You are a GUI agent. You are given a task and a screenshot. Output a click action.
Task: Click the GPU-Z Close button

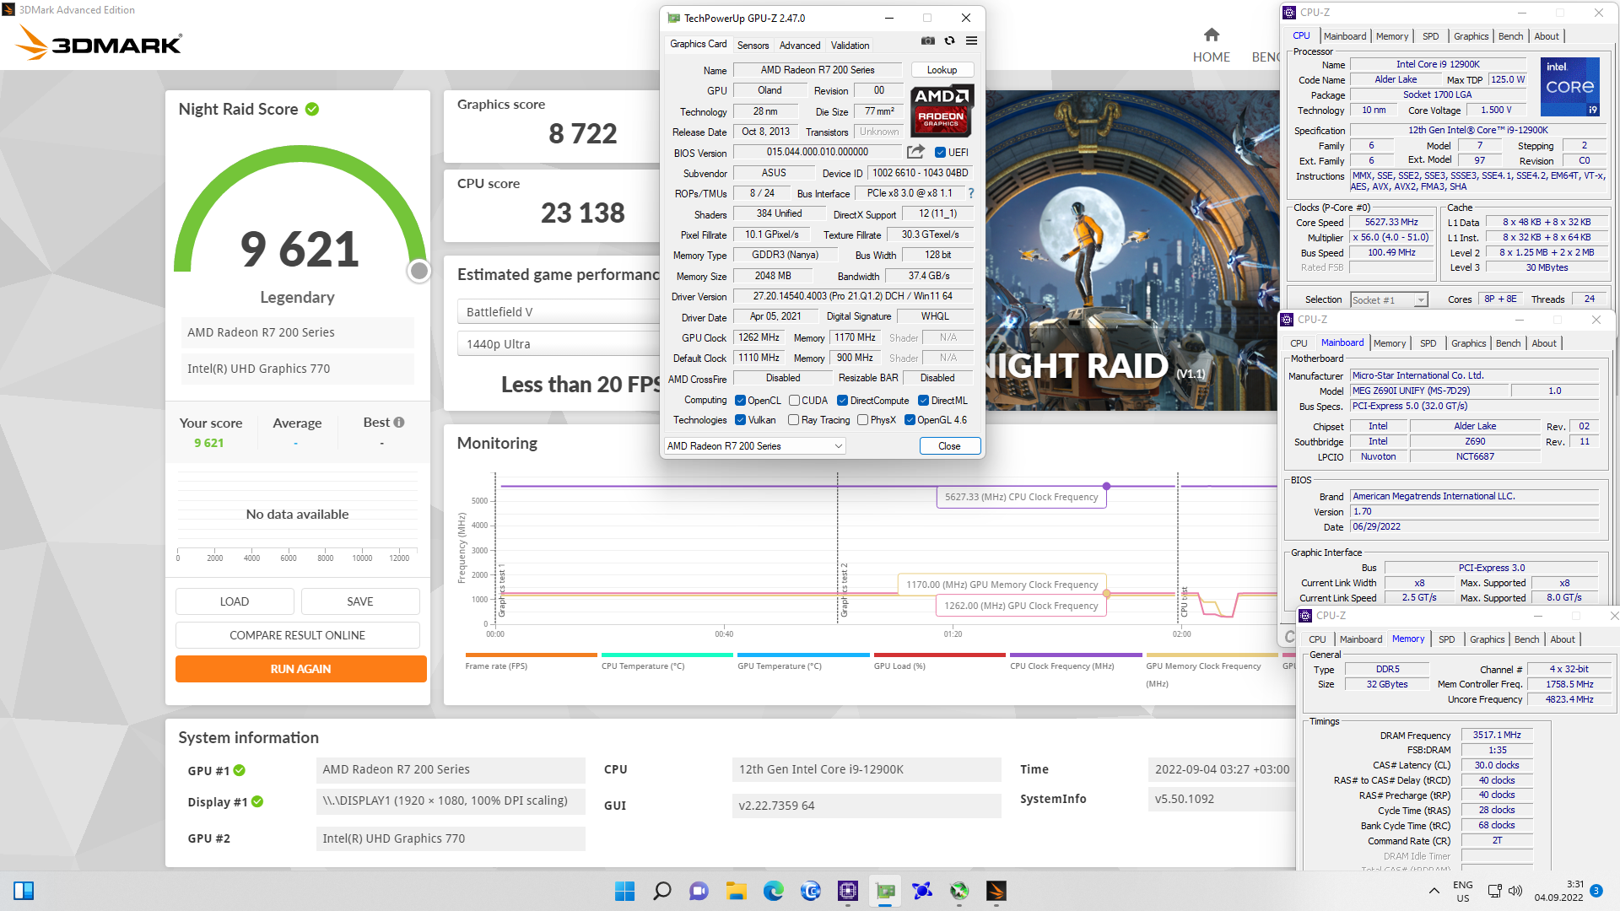949,446
